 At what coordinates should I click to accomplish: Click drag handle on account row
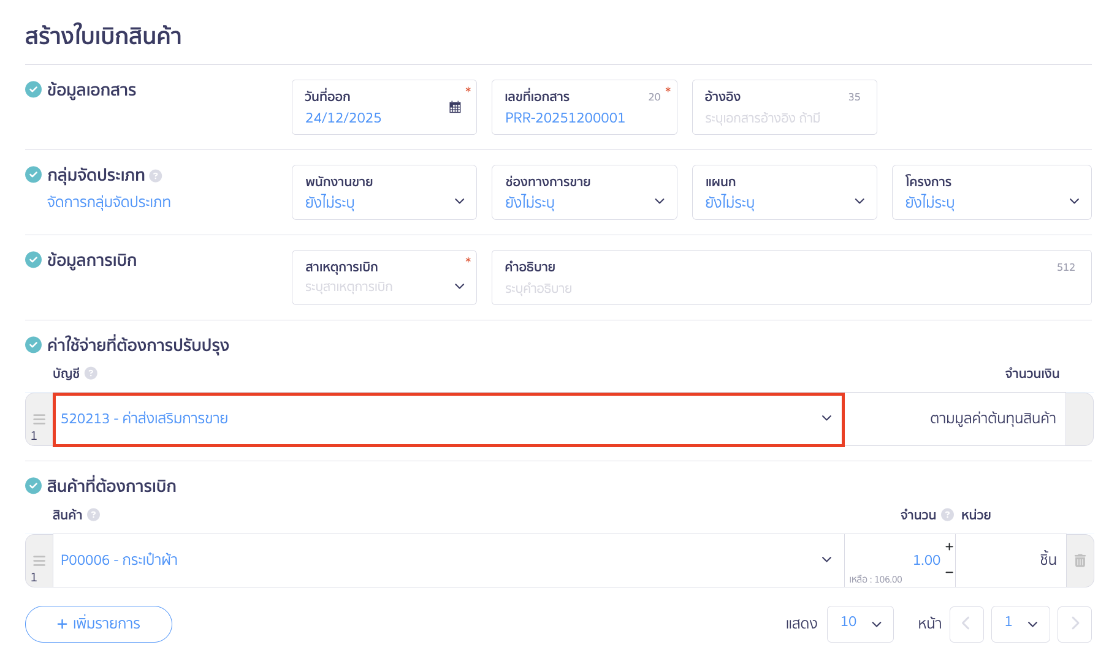coord(39,420)
